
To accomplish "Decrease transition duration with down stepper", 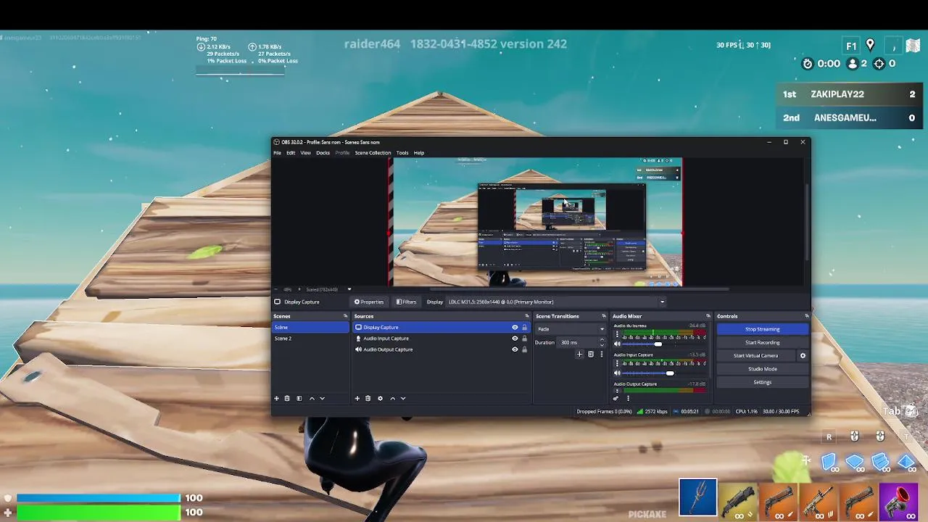I will 602,345.
